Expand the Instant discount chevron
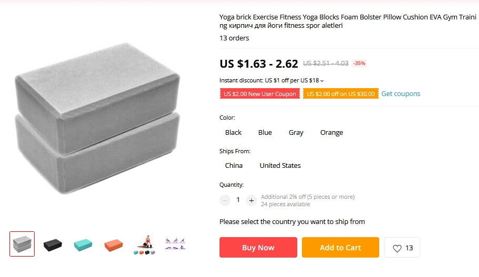The height and width of the screenshot is (277, 479). coord(322,81)
